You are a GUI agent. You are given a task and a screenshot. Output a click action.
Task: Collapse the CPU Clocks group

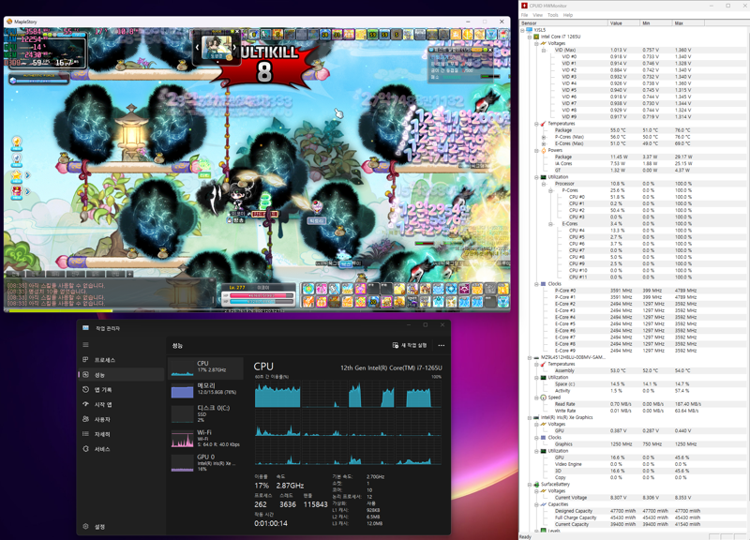[536, 284]
